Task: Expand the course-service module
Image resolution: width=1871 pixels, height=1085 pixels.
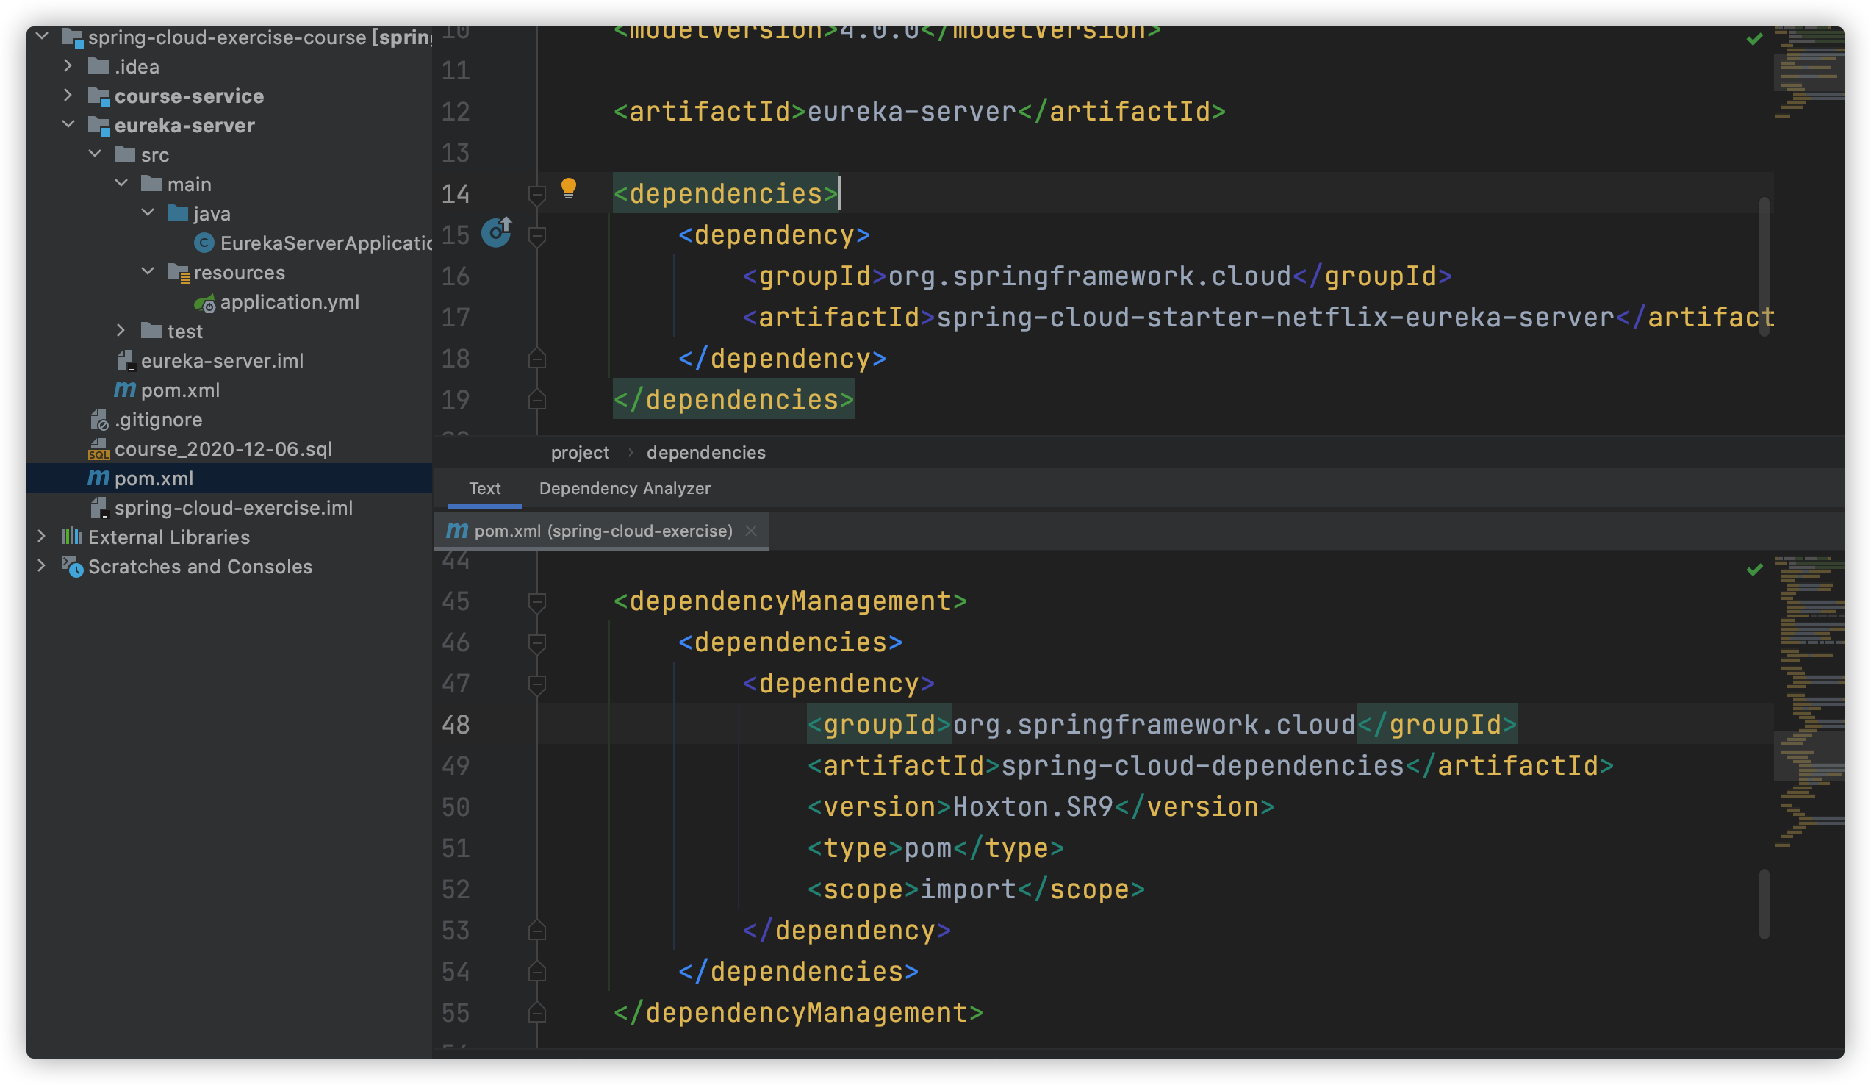Action: pos(68,95)
